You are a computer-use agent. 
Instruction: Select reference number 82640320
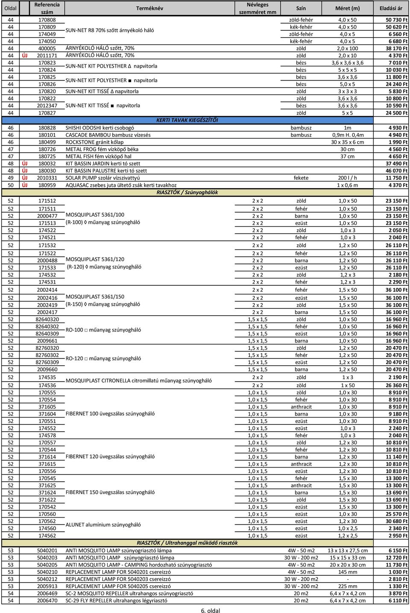click(x=47, y=320)
